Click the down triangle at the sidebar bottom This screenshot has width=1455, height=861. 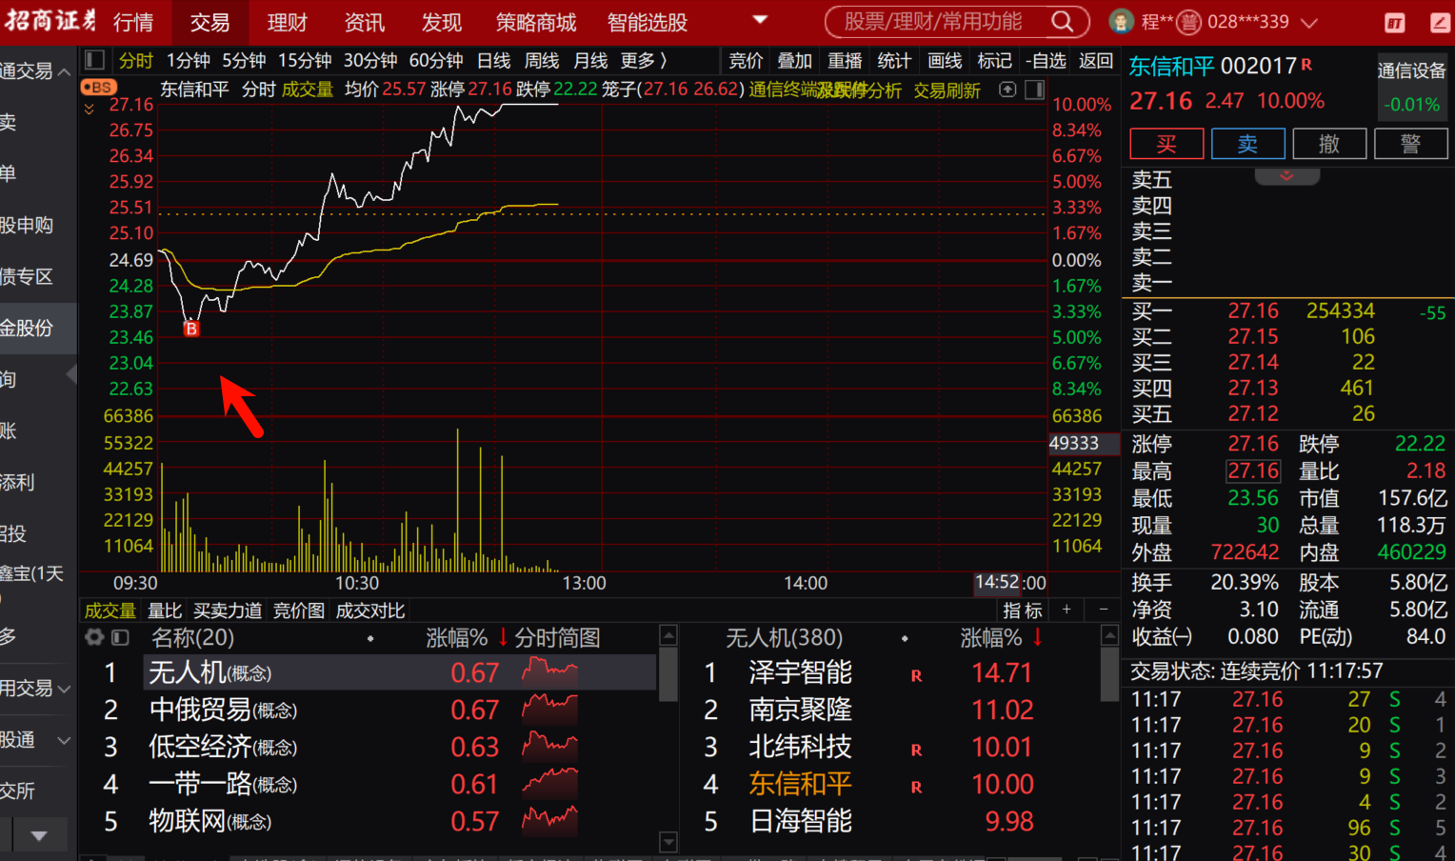point(39,836)
